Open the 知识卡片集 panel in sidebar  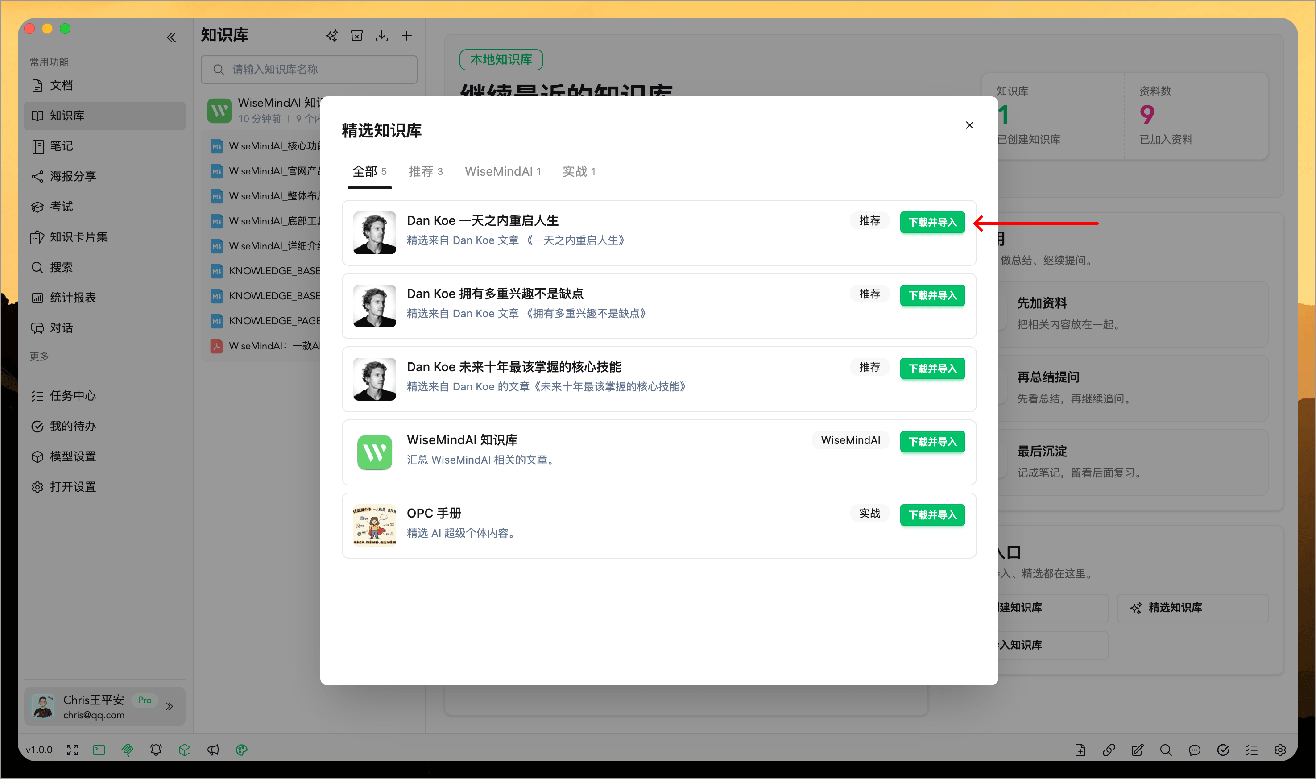coord(76,237)
